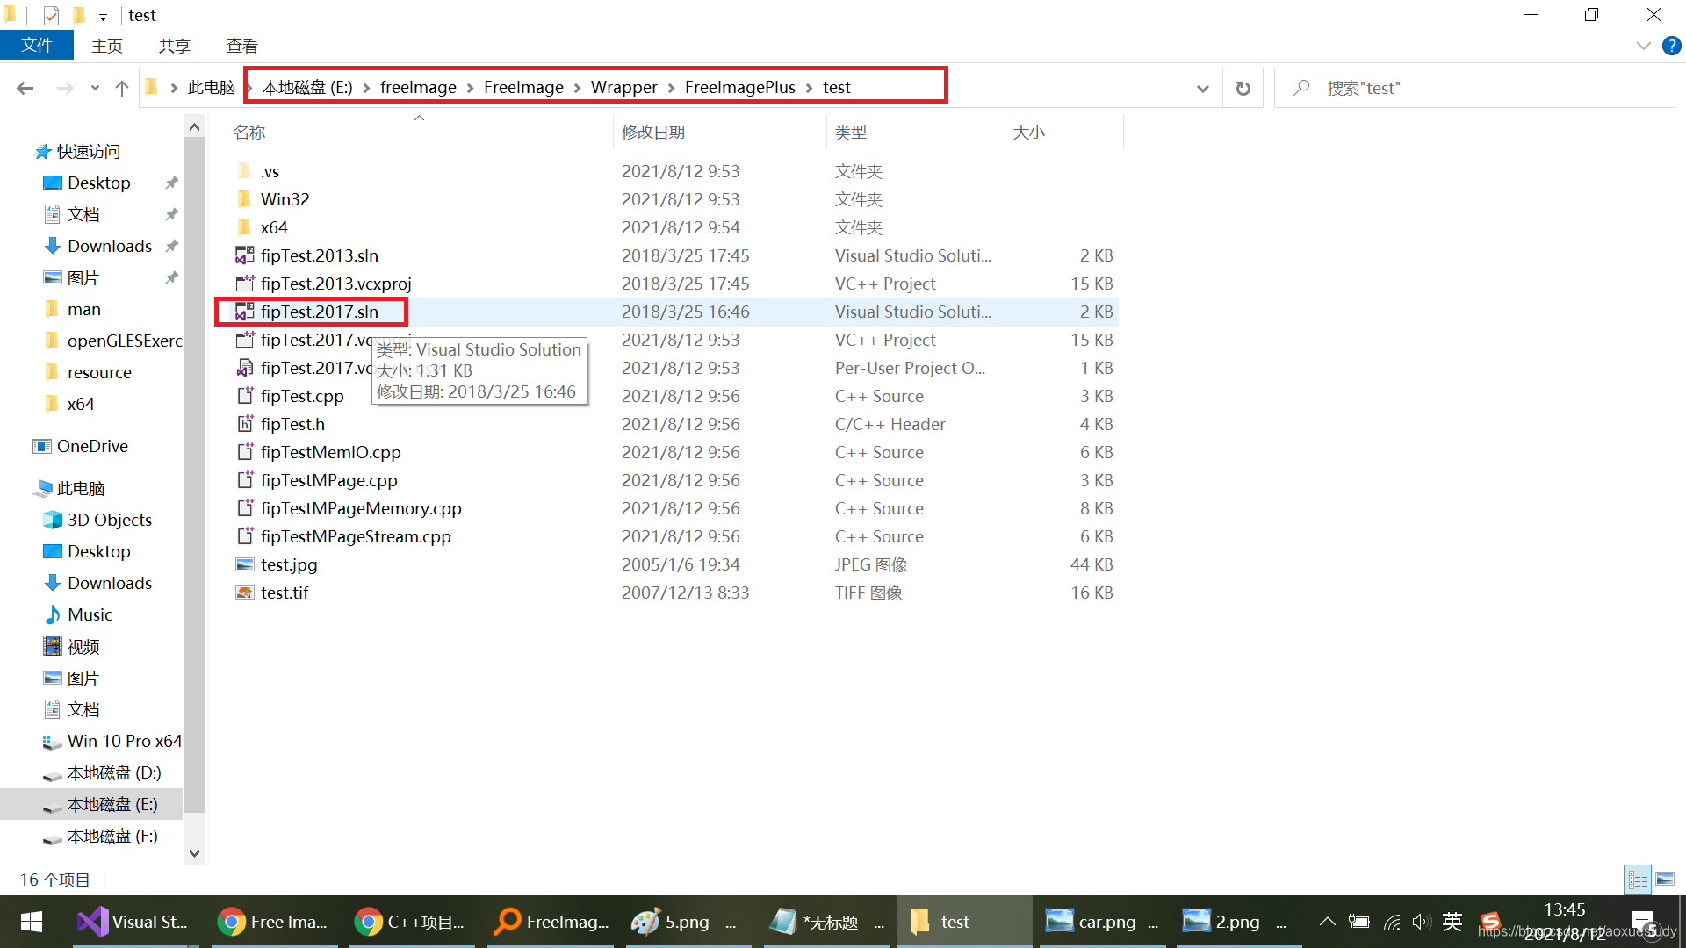Click the fipTest.2013.sln solution file icon

pyautogui.click(x=244, y=255)
